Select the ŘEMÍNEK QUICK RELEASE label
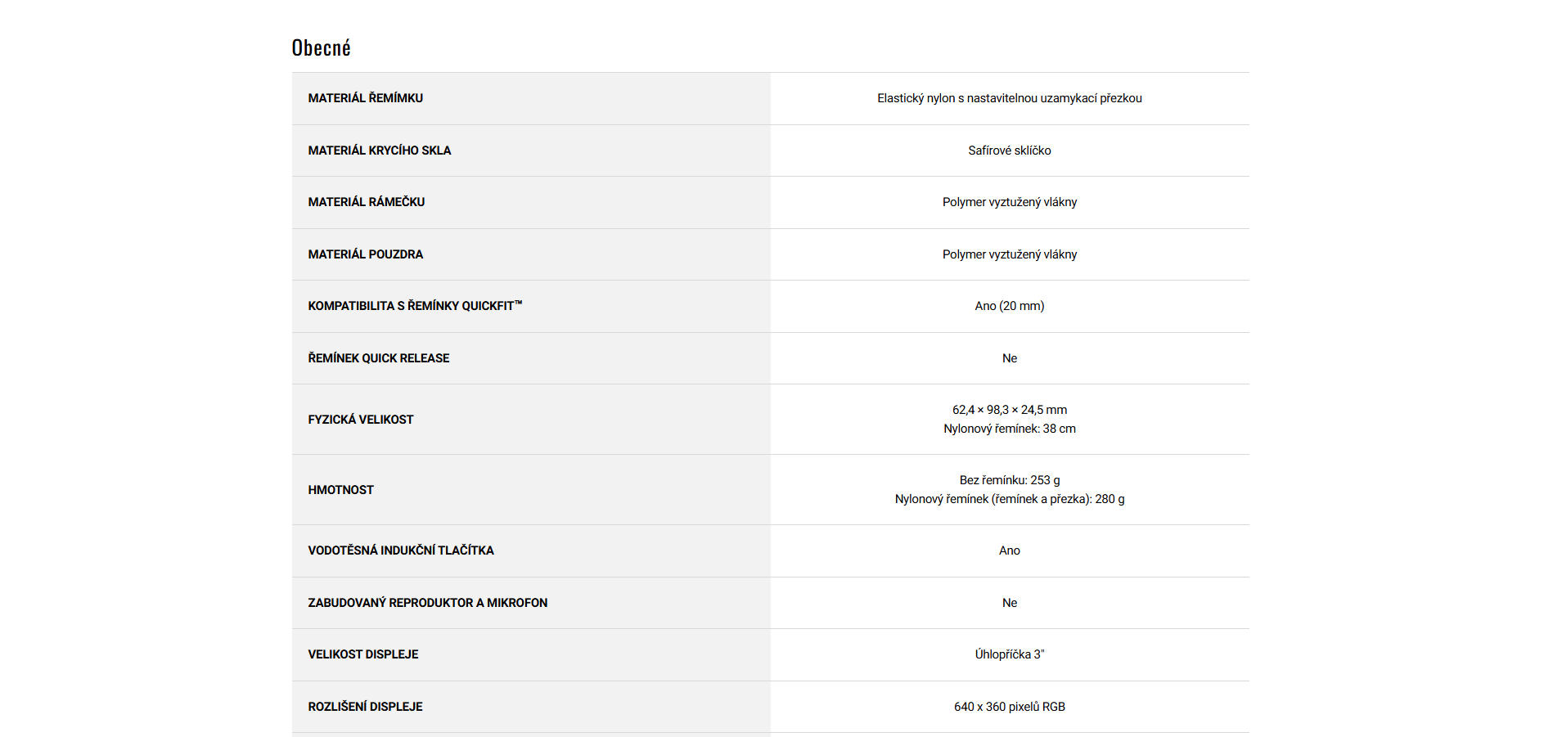The width and height of the screenshot is (1544, 737). pyautogui.click(x=378, y=358)
